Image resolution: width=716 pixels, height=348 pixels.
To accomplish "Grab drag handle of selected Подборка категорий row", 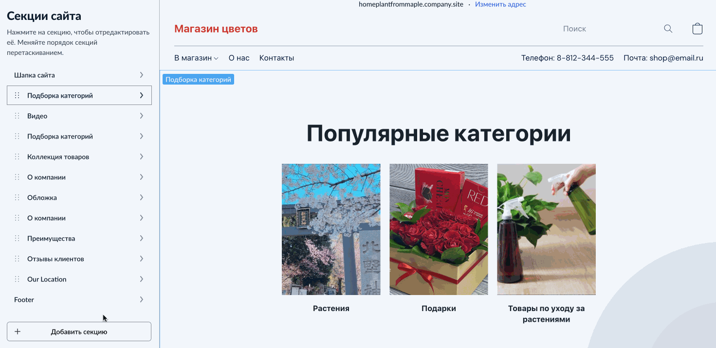I will (18, 95).
